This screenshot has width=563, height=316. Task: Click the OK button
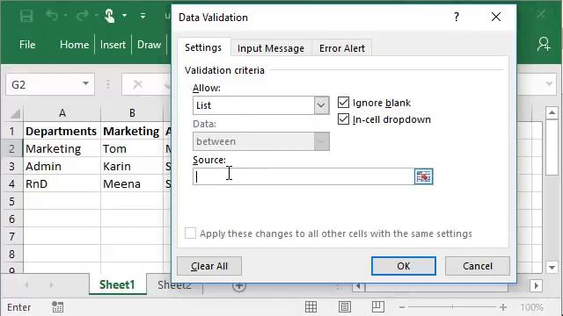404,266
